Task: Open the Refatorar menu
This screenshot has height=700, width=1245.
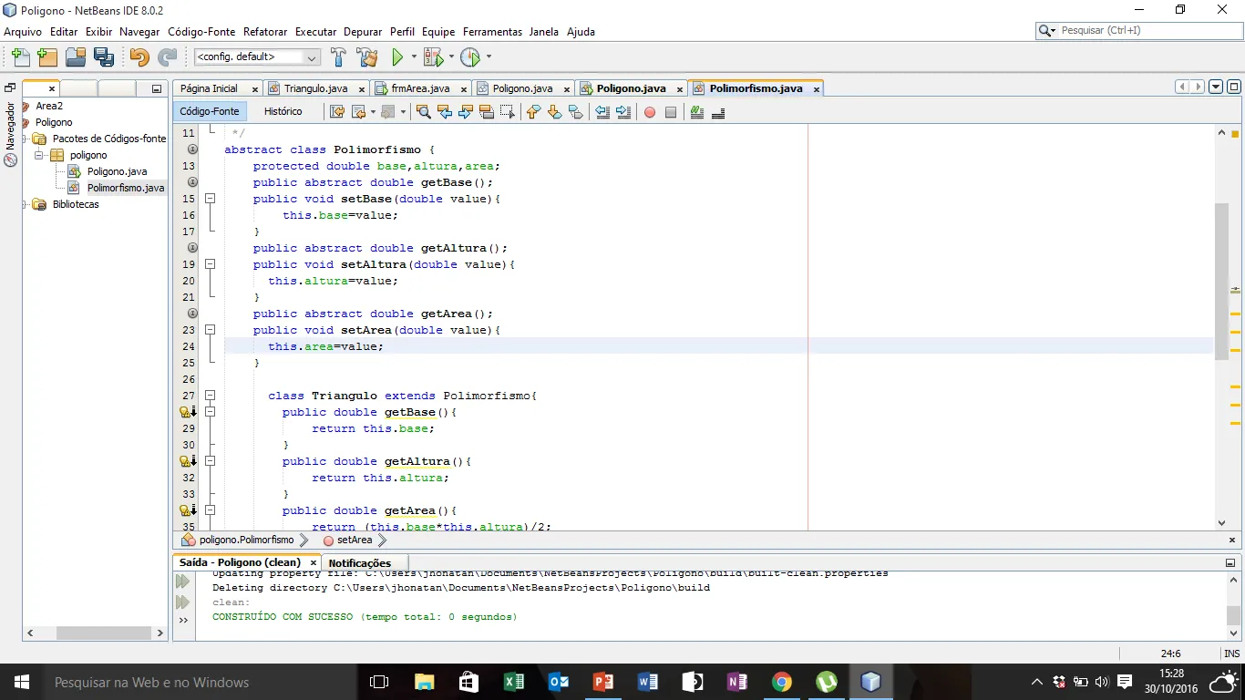Action: click(265, 32)
